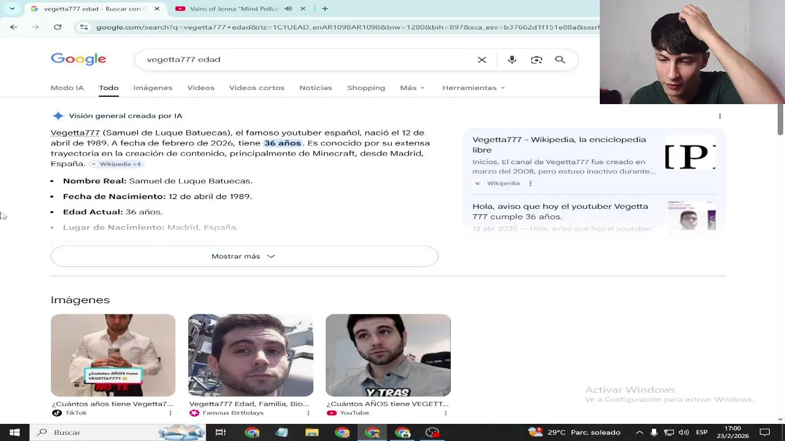
Task: Open OBS Studio from the taskbar
Action: click(433, 432)
